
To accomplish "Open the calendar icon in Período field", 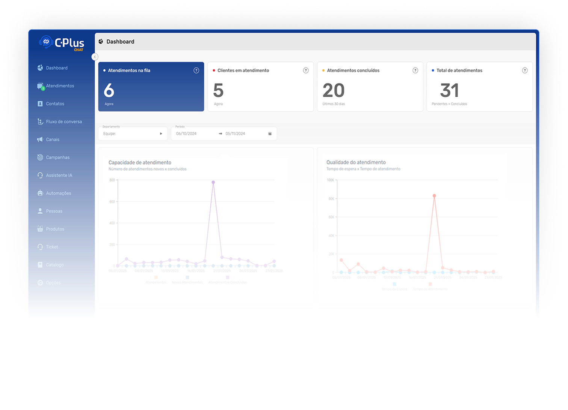I will pos(270,134).
